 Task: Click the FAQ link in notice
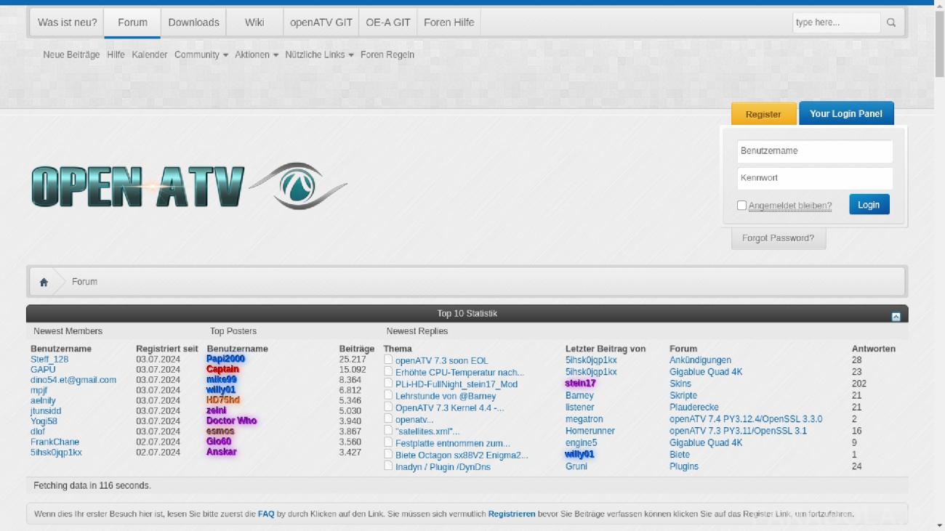pos(266,514)
